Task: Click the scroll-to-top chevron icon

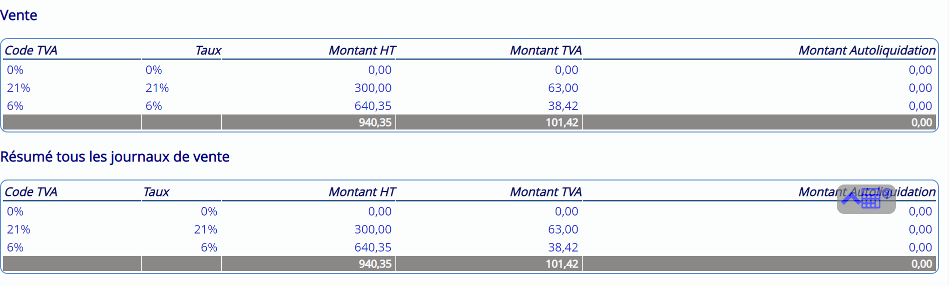Action: (x=850, y=199)
